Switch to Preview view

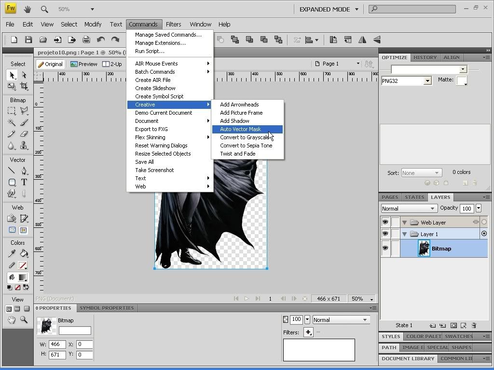84,64
